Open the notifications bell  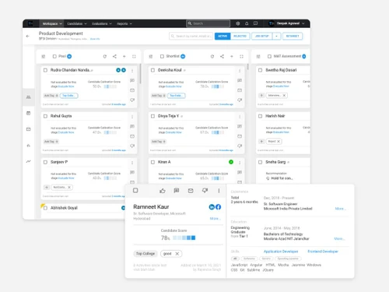pyautogui.click(x=247, y=23)
